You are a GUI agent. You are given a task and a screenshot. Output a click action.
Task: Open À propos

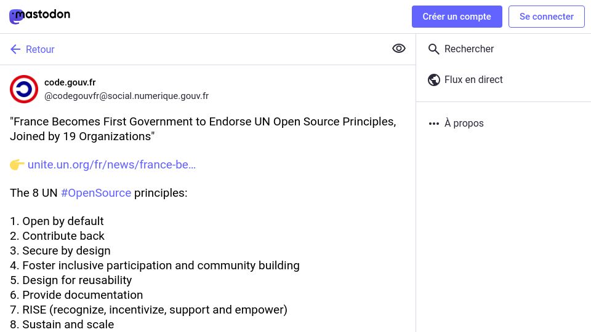point(456,124)
